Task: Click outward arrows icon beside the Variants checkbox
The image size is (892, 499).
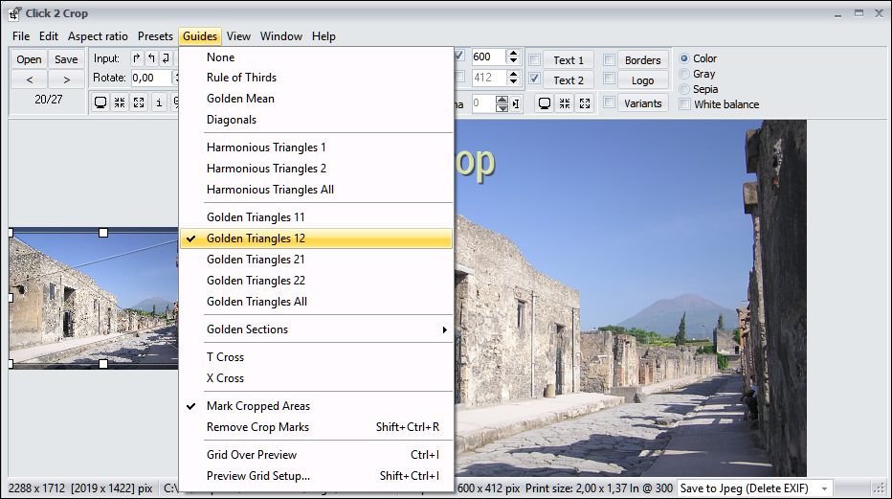Action: [584, 103]
